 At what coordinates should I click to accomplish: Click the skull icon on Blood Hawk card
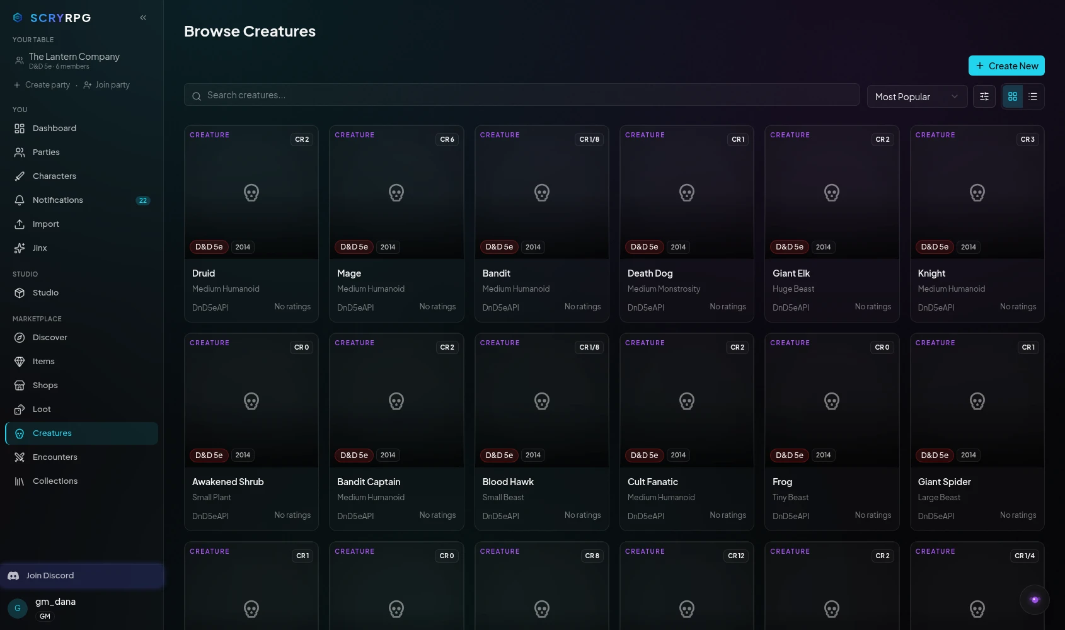(x=542, y=401)
